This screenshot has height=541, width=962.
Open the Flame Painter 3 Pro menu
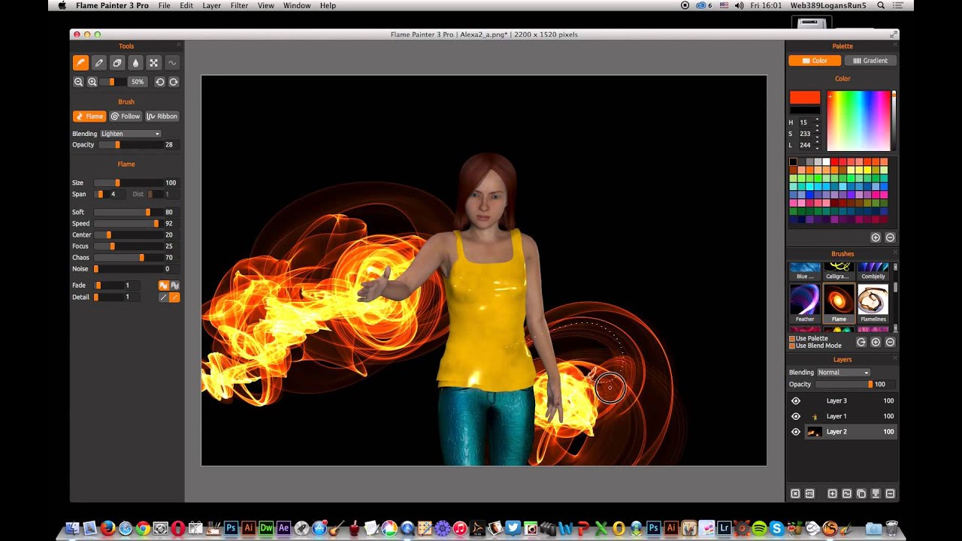pyautogui.click(x=111, y=5)
